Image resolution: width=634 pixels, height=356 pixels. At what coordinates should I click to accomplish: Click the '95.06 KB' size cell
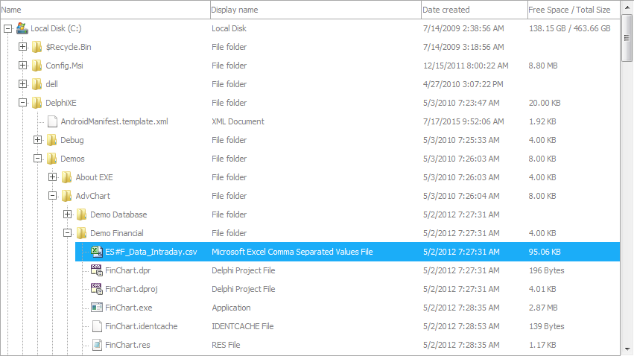545,252
